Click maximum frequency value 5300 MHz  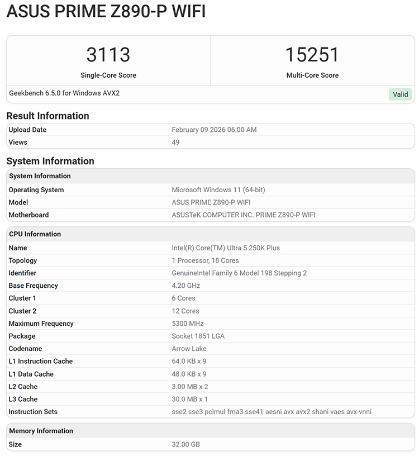187,324
